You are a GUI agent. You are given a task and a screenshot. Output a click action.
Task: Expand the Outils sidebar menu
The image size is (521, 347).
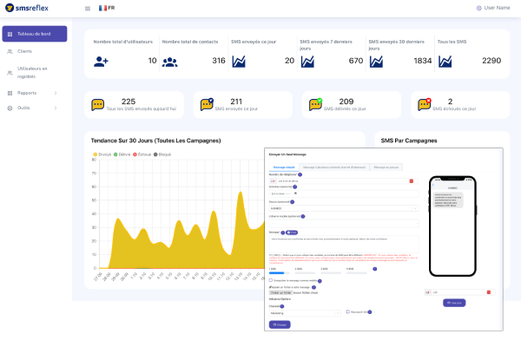pyautogui.click(x=33, y=108)
